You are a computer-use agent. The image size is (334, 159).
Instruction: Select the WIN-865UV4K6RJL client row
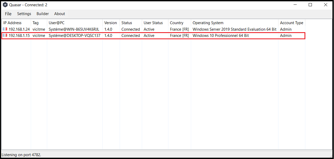coord(74,29)
